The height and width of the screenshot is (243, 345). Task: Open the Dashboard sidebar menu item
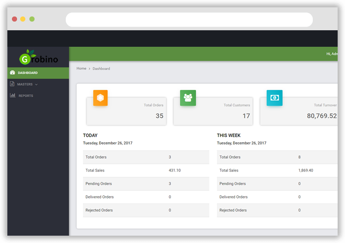38,73
